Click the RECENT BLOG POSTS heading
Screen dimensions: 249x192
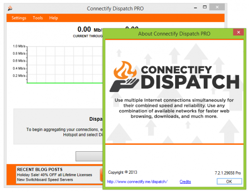coord(40,170)
